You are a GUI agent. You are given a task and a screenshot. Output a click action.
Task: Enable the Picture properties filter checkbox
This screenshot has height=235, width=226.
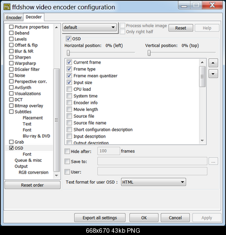click(11, 27)
